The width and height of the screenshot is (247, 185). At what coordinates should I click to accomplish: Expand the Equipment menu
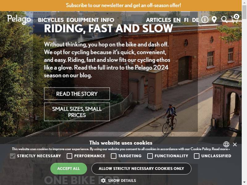coord(82,20)
